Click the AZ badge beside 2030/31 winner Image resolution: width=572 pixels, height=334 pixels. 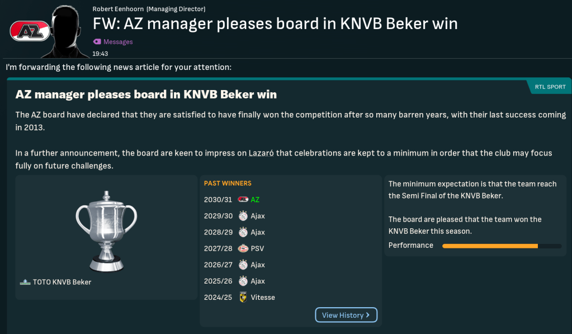[243, 200]
